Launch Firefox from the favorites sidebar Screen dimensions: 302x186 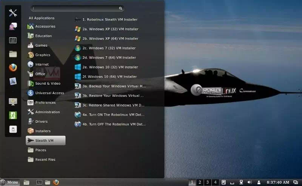pos(13,68)
